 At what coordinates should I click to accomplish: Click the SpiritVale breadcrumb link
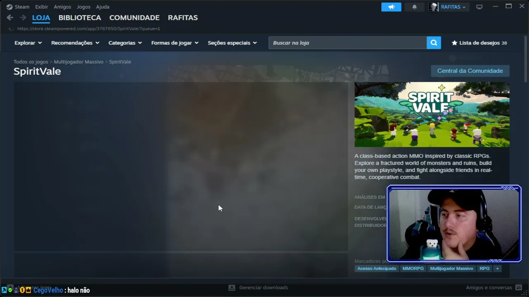(x=120, y=62)
